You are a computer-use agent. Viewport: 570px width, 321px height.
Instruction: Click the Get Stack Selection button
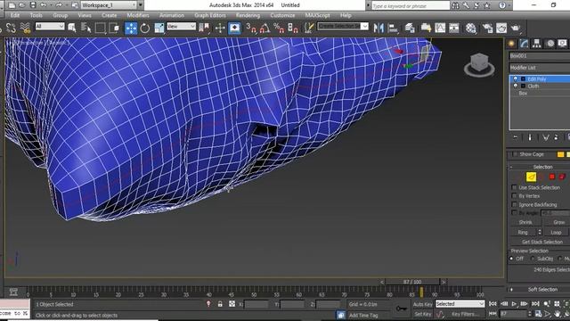point(542,242)
